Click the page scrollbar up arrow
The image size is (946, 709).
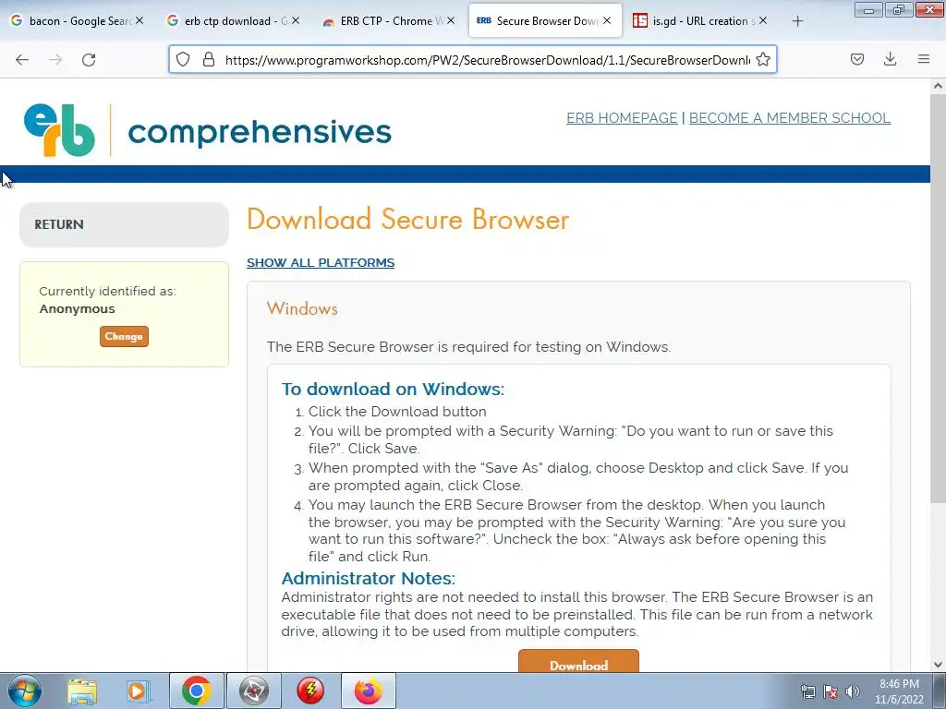[938, 86]
